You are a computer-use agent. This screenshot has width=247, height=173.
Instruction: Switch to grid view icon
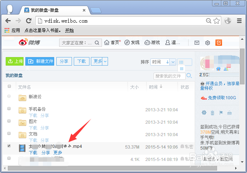click(182, 69)
